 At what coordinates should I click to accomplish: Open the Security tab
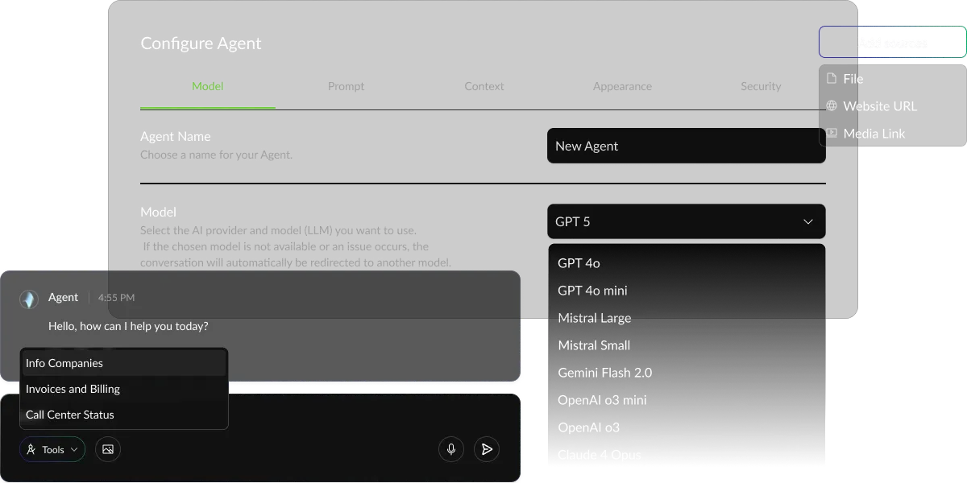coord(761,86)
